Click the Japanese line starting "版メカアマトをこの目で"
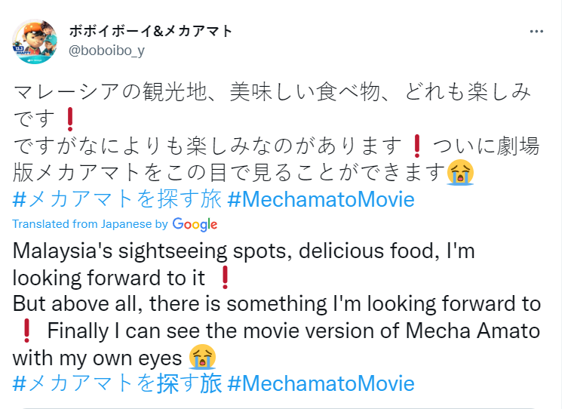This screenshot has height=409, width=574. pyautogui.click(x=226, y=173)
